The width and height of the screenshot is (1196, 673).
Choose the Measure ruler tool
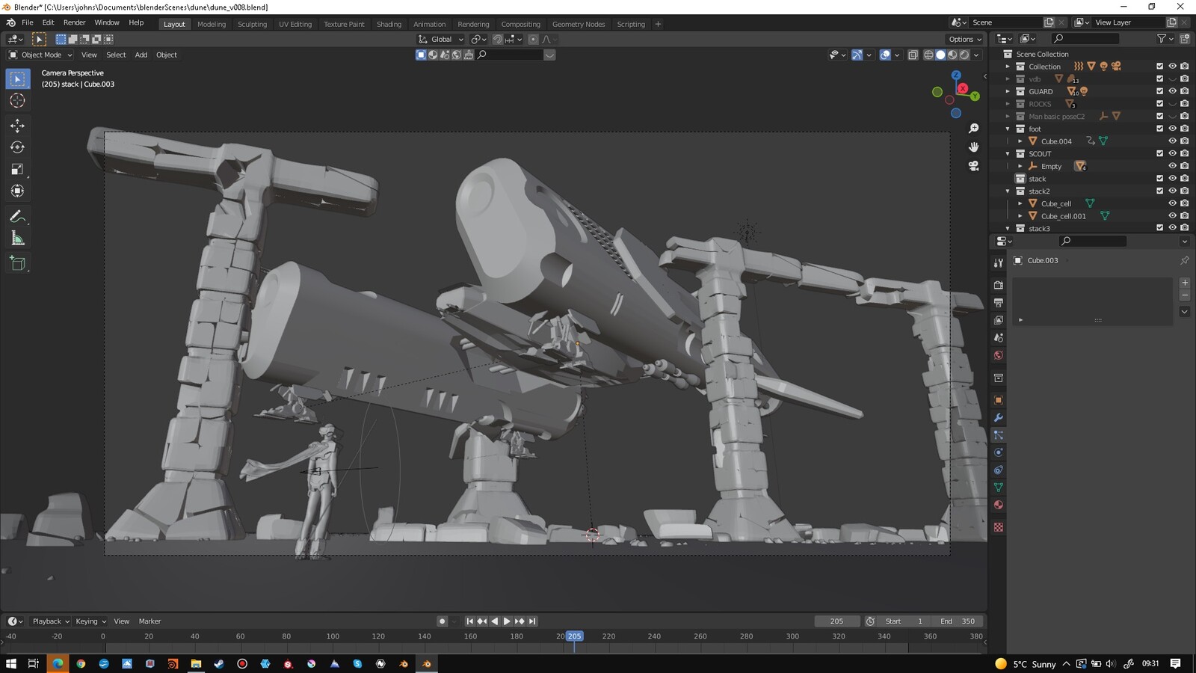coord(17,239)
